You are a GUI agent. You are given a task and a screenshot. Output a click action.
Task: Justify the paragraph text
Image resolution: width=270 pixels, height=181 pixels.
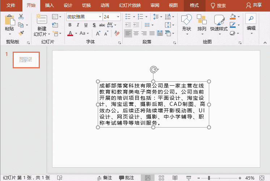[x=152, y=33]
